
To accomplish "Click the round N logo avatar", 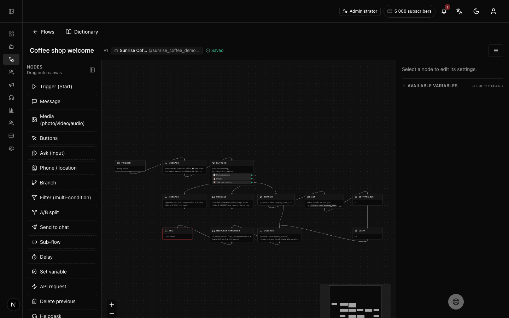I will coord(13,305).
